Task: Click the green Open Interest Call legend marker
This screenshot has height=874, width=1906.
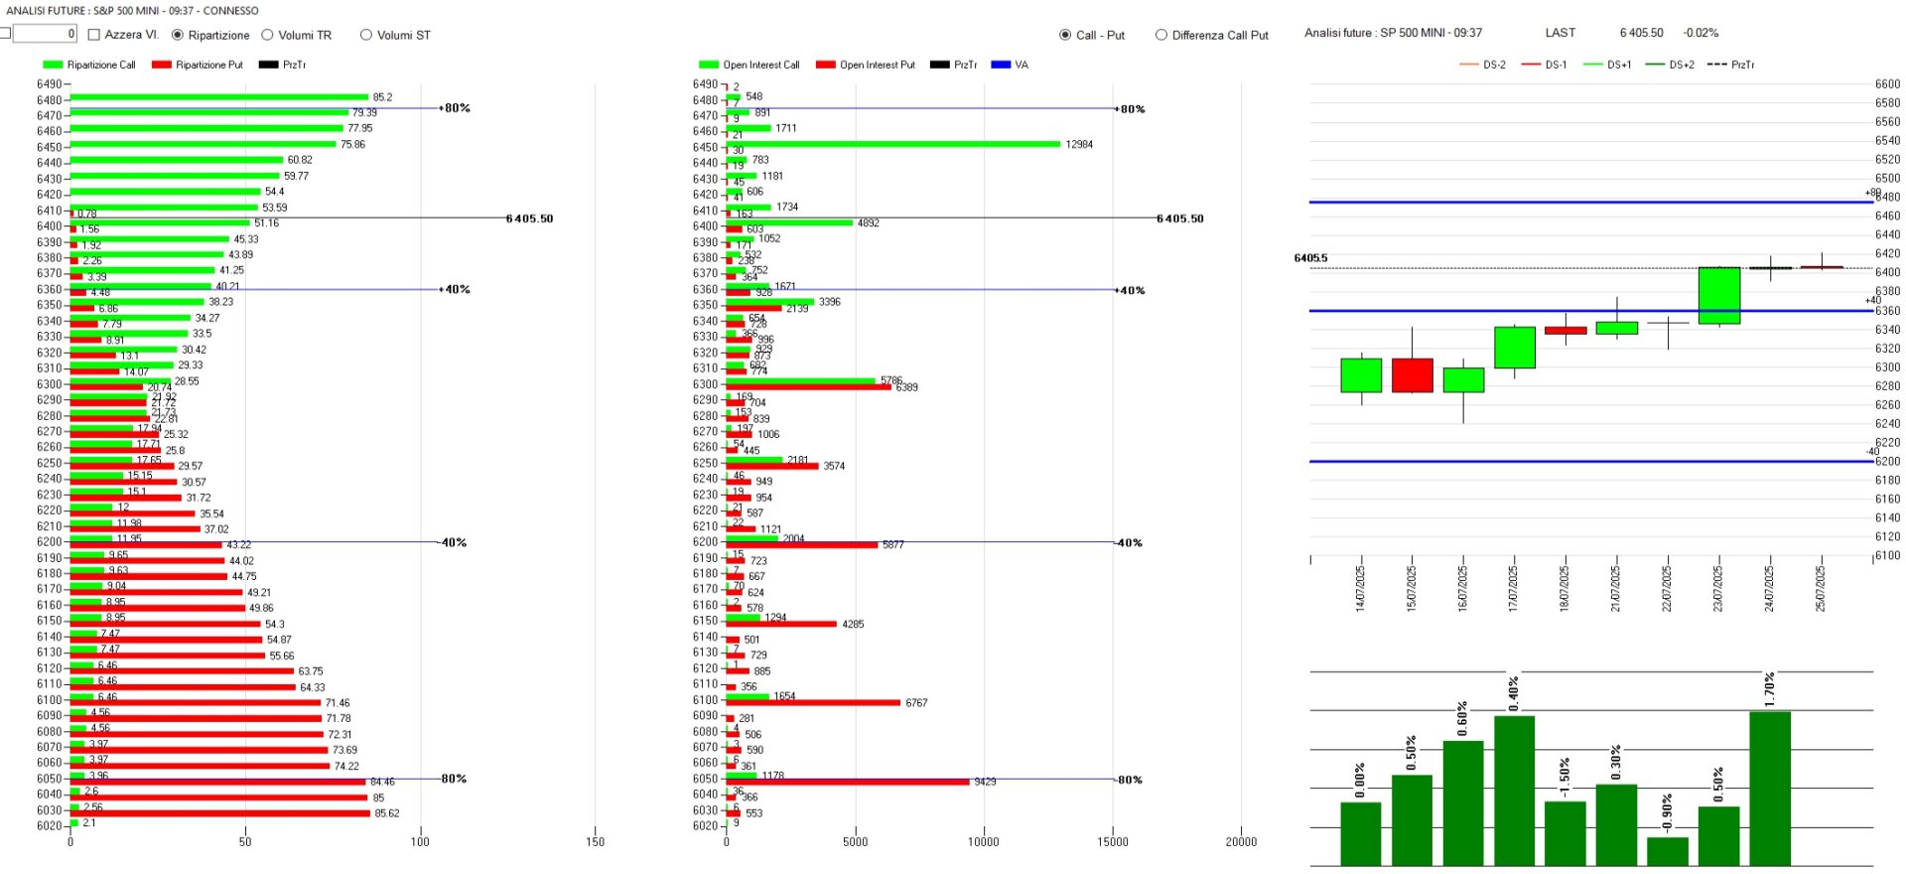Action: 709,65
